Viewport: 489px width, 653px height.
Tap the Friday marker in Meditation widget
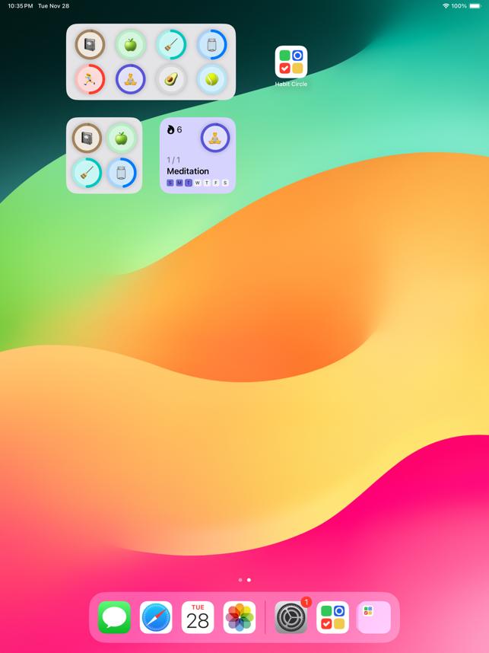[x=216, y=183]
